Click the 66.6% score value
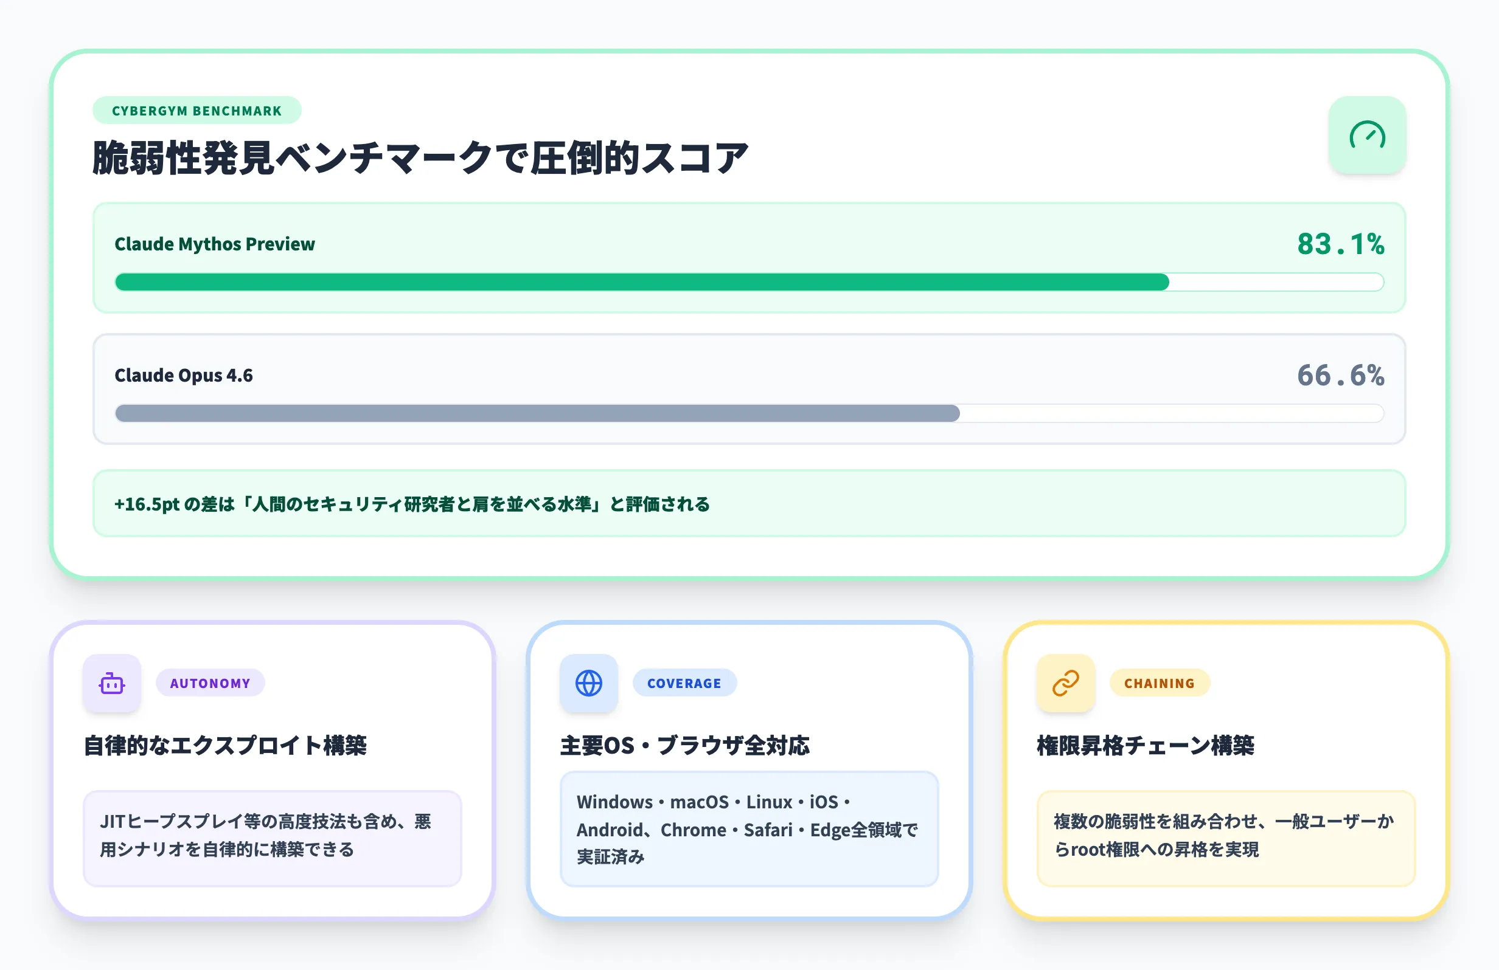 pyautogui.click(x=1340, y=376)
